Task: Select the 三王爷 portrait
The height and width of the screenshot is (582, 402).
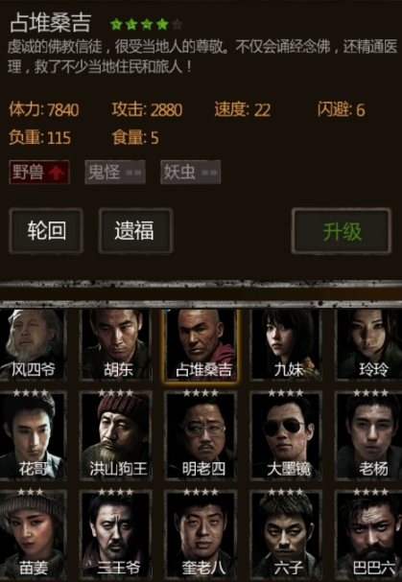Action: pyautogui.click(x=116, y=534)
